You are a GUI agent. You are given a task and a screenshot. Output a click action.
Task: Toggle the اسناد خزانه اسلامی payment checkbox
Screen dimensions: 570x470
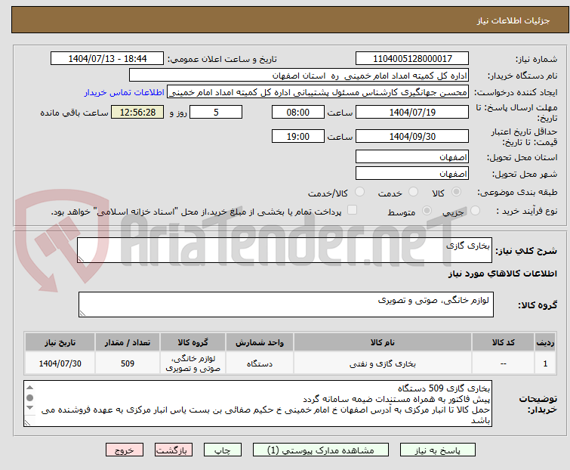pyautogui.click(x=353, y=210)
